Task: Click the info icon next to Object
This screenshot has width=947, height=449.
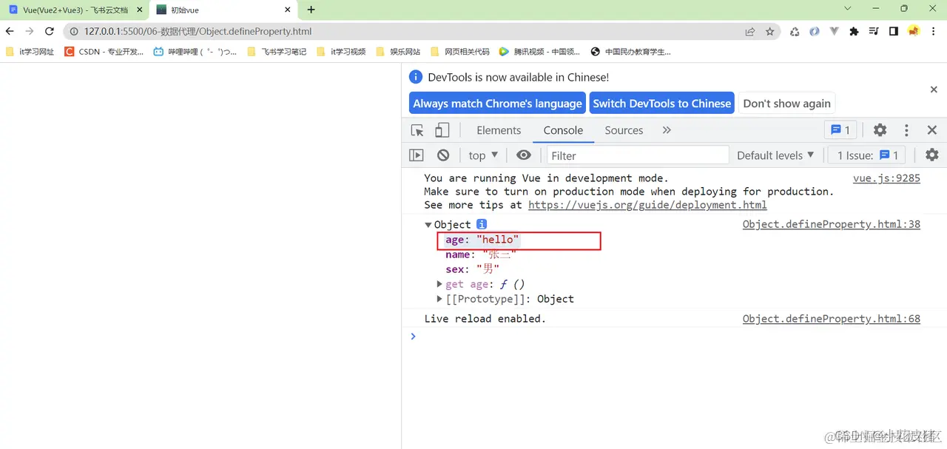Action: tap(482, 224)
